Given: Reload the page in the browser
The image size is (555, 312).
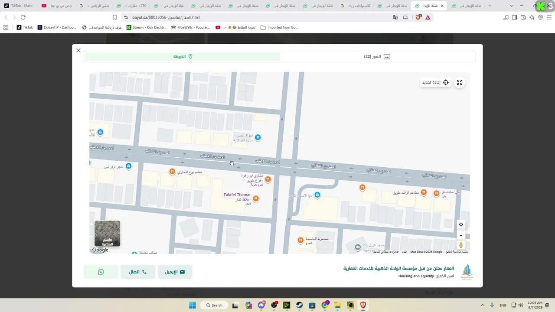Looking at the screenshot, I should coord(23,17).
